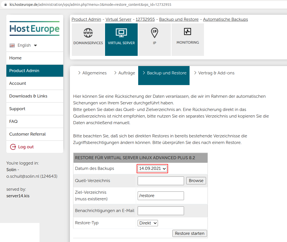Click the Host Europe logo
The image size is (287, 242).
34,28
